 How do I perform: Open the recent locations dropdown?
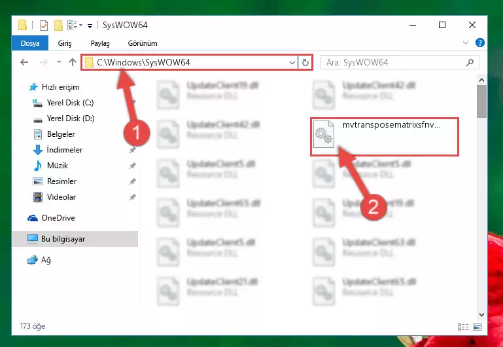pos(59,62)
